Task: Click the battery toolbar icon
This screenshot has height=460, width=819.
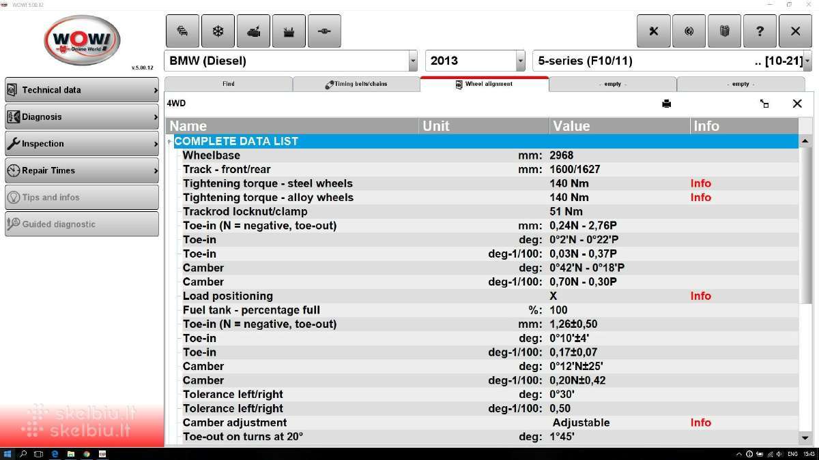Action: coord(289,31)
